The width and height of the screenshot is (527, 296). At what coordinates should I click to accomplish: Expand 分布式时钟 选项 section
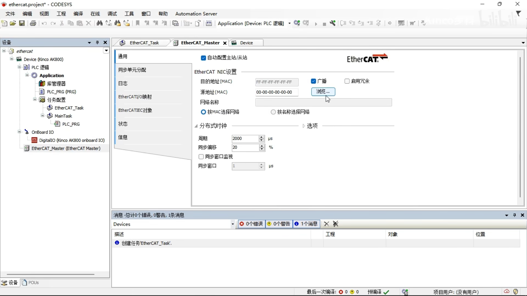(304, 126)
